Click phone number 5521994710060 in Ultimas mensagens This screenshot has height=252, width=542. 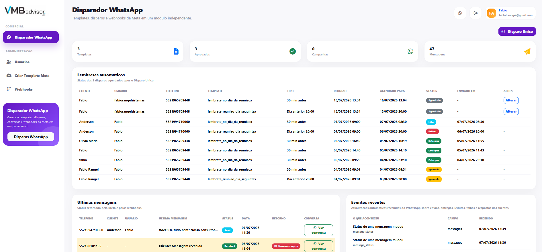(x=91, y=230)
